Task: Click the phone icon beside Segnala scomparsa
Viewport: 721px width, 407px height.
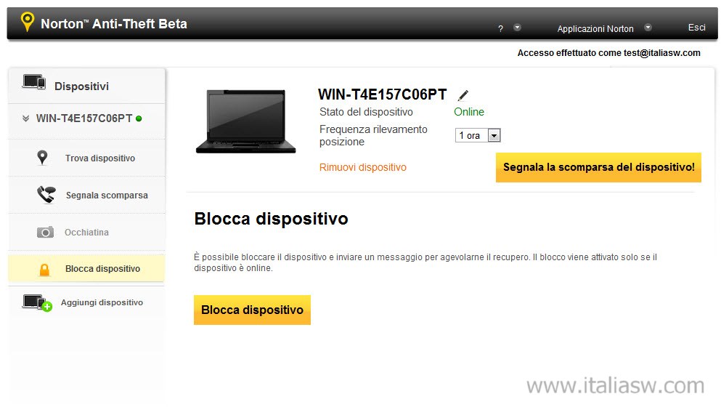Action: tap(46, 195)
